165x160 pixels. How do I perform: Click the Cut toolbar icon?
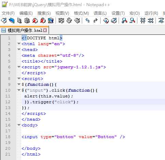[x=61, y=21]
